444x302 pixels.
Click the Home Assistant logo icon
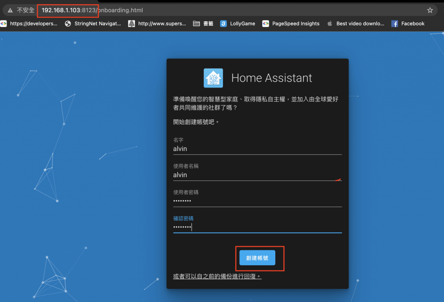click(x=213, y=78)
